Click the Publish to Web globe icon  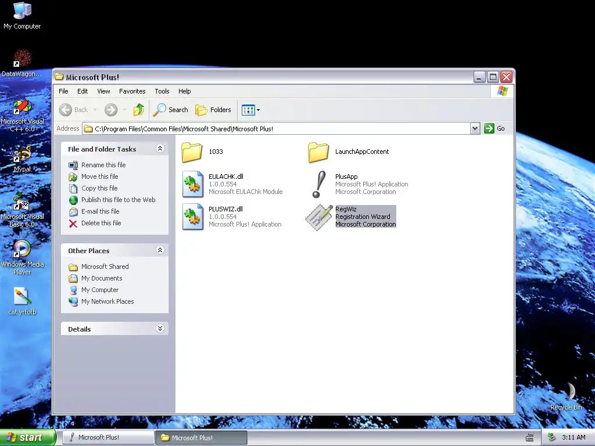73,200
